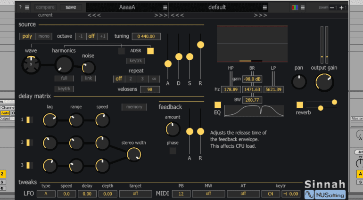363x200 pixels.
Task: Open the LFO target dropdown
Action: [135, 193]
